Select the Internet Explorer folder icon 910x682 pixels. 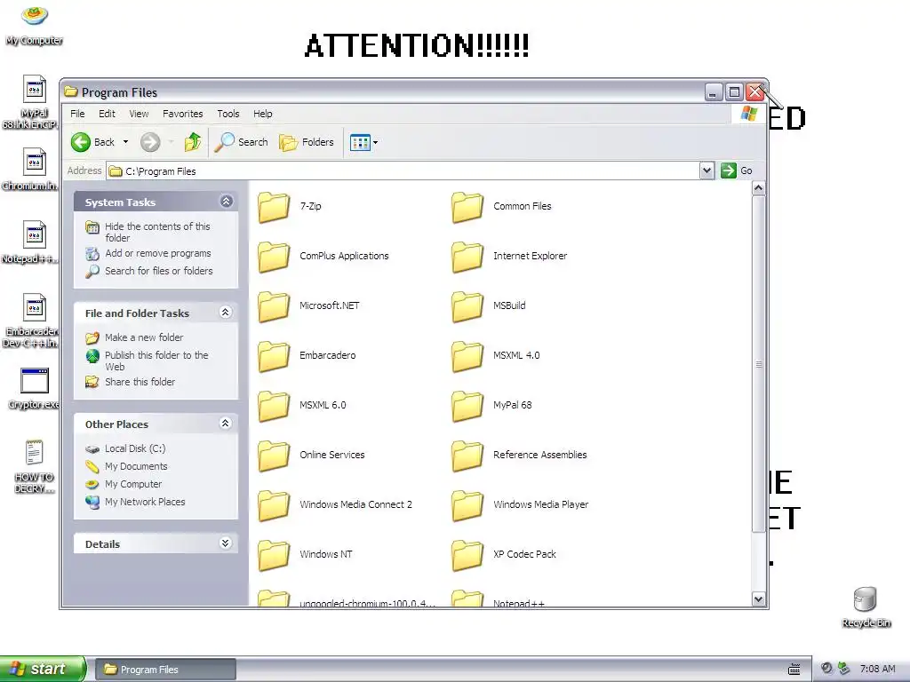point(467,257)
